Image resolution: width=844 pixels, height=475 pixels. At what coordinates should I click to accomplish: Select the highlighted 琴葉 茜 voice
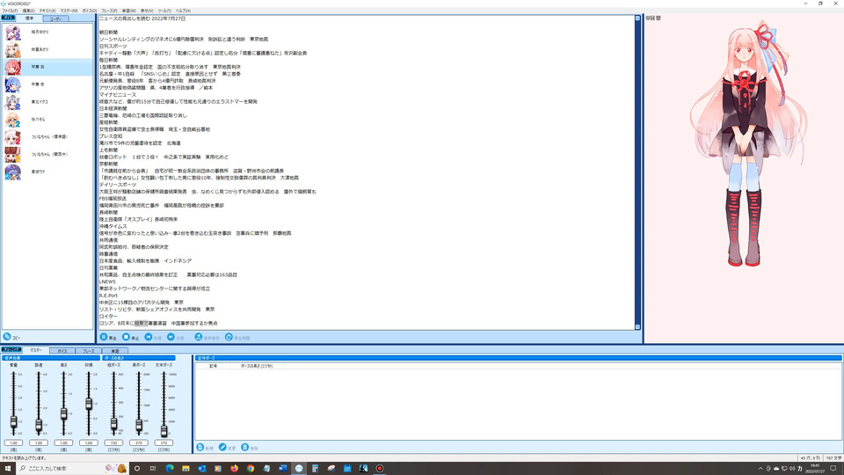point(47,68)
